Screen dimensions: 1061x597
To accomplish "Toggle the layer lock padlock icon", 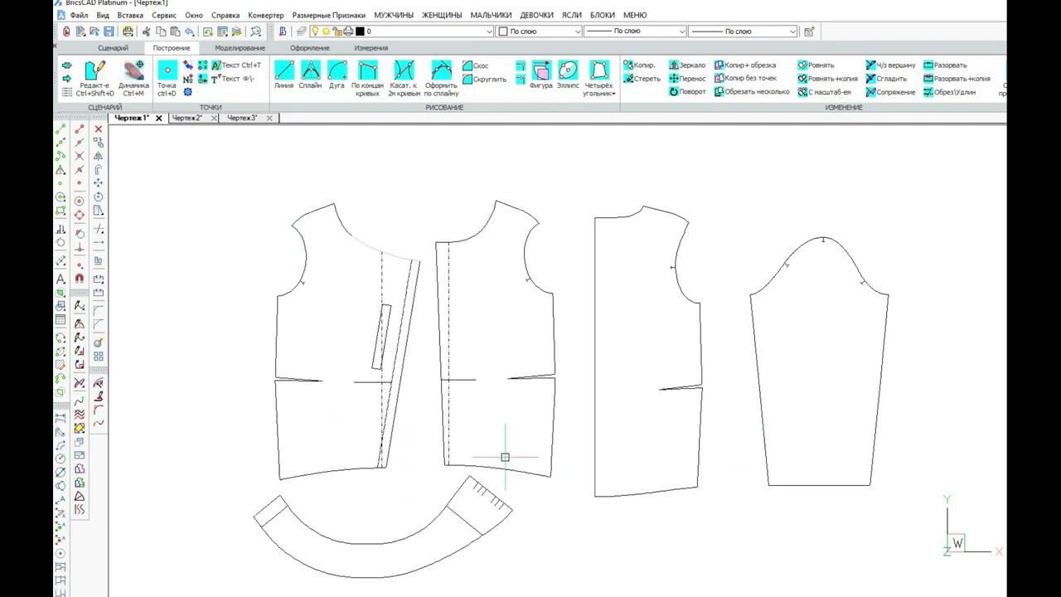I will [x=337, y=32].
